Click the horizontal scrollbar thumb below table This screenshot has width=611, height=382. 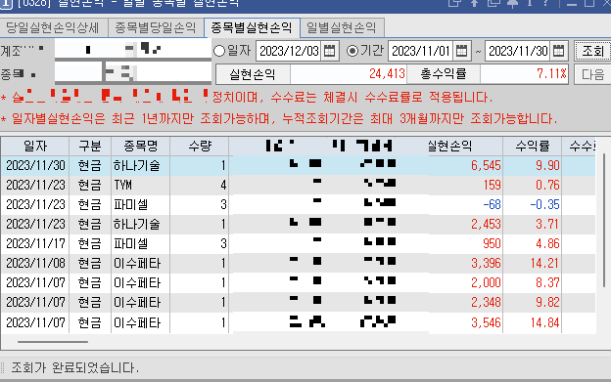(53, 342)
